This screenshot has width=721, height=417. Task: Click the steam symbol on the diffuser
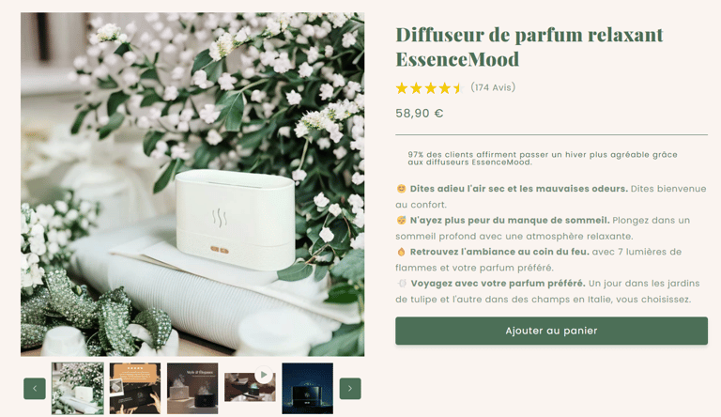click(x=220, y=218)
